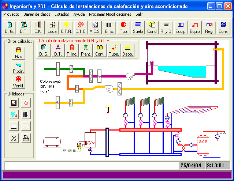234x181 pixels.
Task: Select the Suelo floor heating button
Action: (x=138, y=28)
